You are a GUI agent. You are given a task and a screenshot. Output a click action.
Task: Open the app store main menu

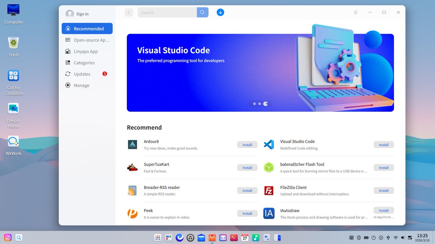click(356, 12)
